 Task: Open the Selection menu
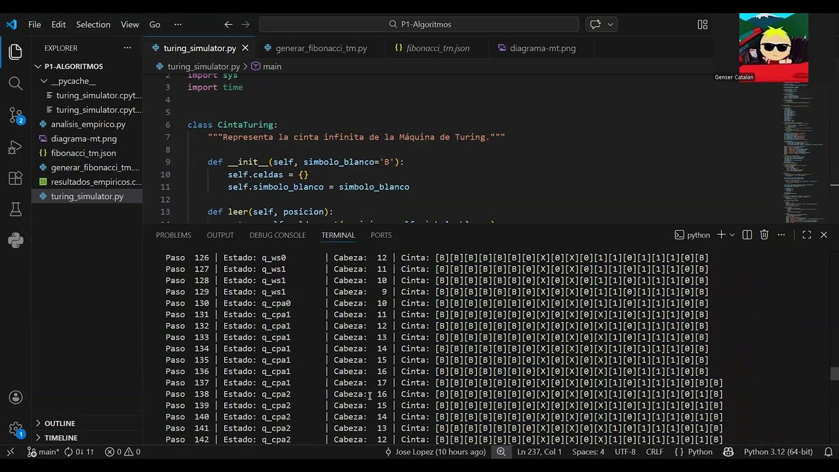coord(93,24)
